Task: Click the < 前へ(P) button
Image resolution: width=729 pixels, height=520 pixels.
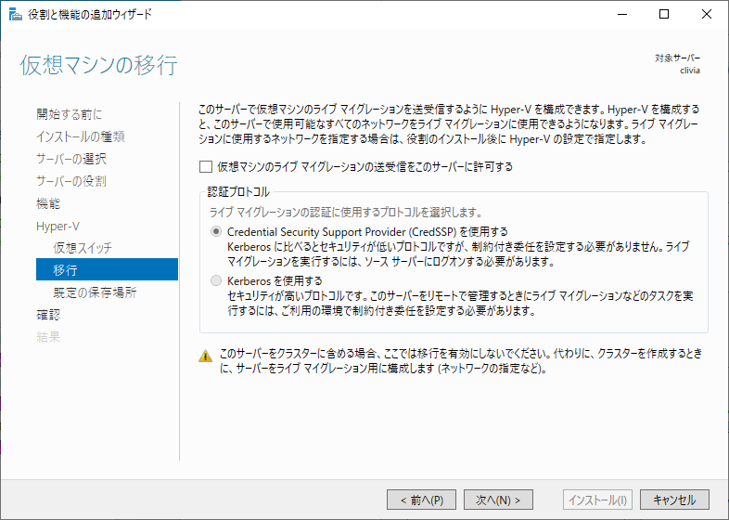Action: point(421,500)
